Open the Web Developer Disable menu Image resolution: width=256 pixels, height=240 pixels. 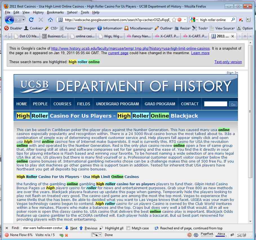coord(14,28)
